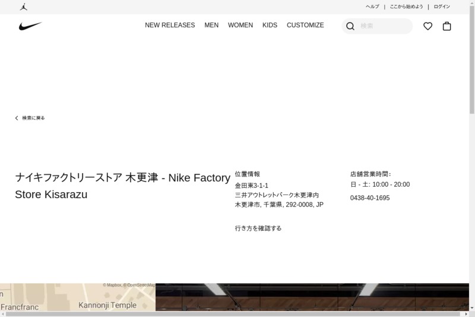Click the store address 金田東3-1-1
This screenshot has width=475, height=317.
tap(251, 186)
